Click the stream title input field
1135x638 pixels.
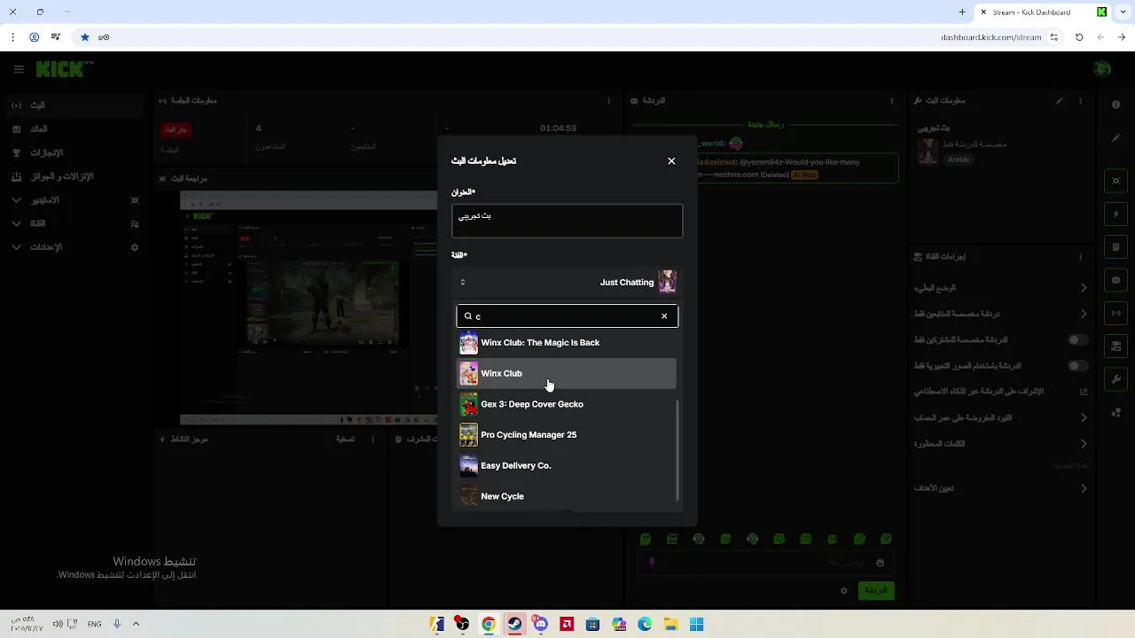coord(567,221)
